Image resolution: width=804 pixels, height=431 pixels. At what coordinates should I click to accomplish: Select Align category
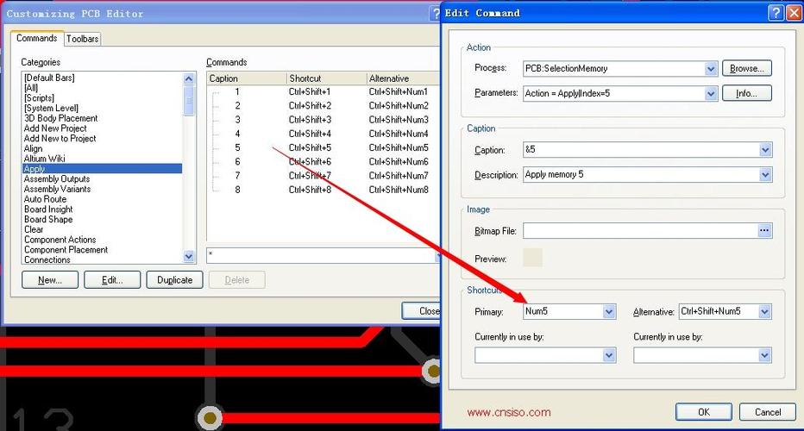(x=34, y=148)
